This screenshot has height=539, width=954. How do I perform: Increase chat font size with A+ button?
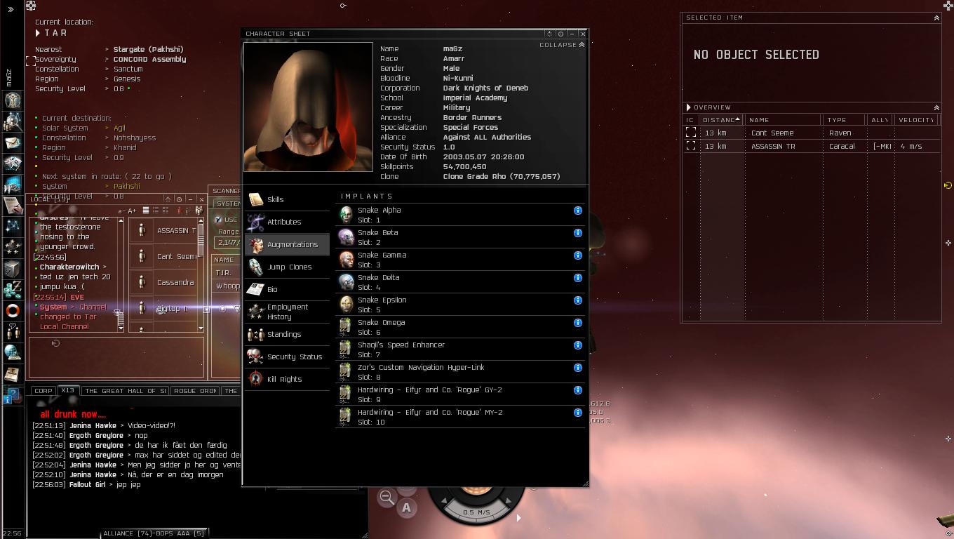[132, 211]
